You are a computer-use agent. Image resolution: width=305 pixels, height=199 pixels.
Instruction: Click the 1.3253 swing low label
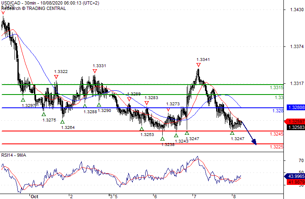(147, 134)
